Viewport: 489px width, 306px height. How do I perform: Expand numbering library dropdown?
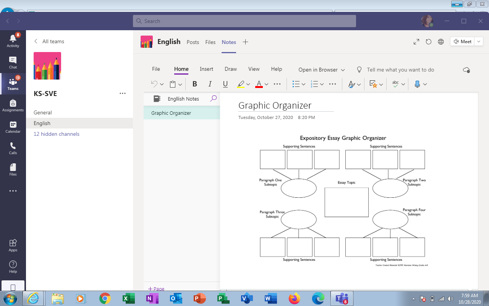tap(322, 85)
